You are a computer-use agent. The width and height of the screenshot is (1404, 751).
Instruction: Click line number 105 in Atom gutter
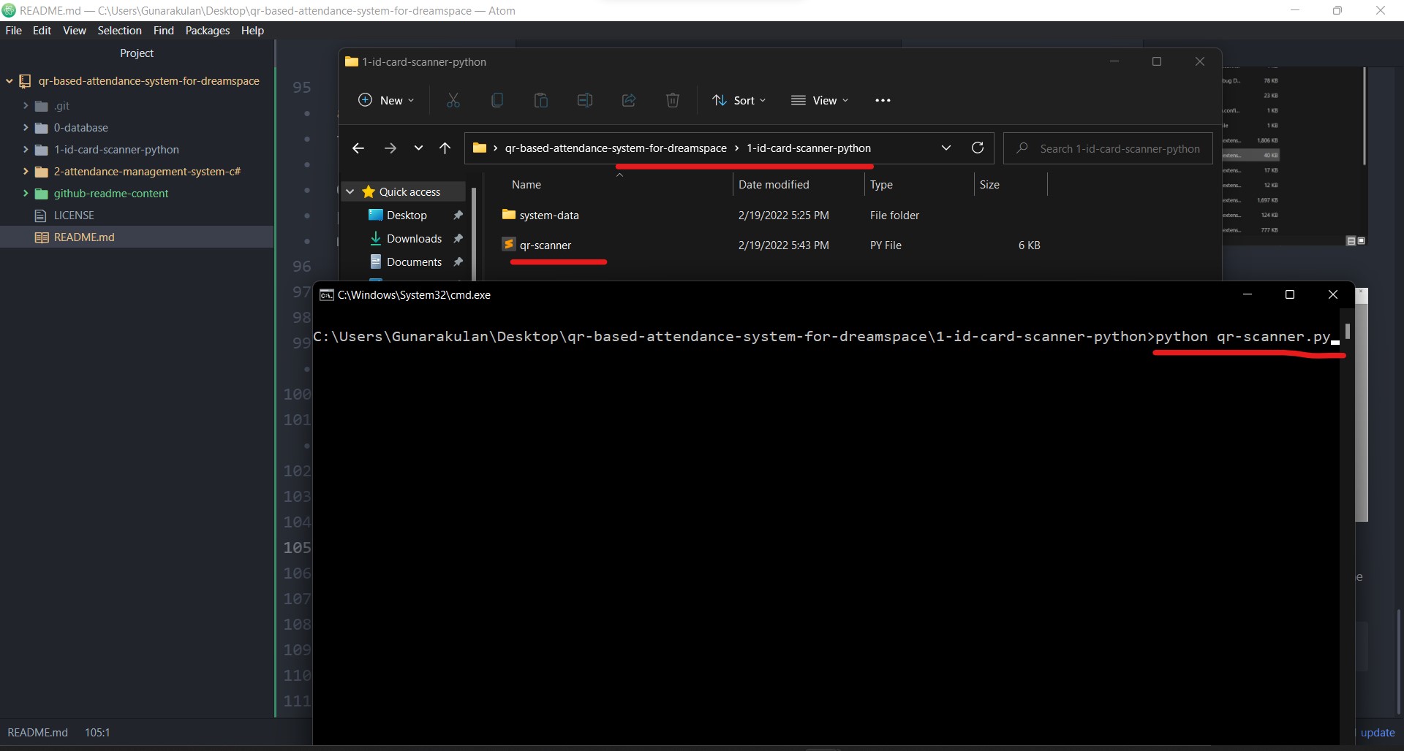[297, 548]
